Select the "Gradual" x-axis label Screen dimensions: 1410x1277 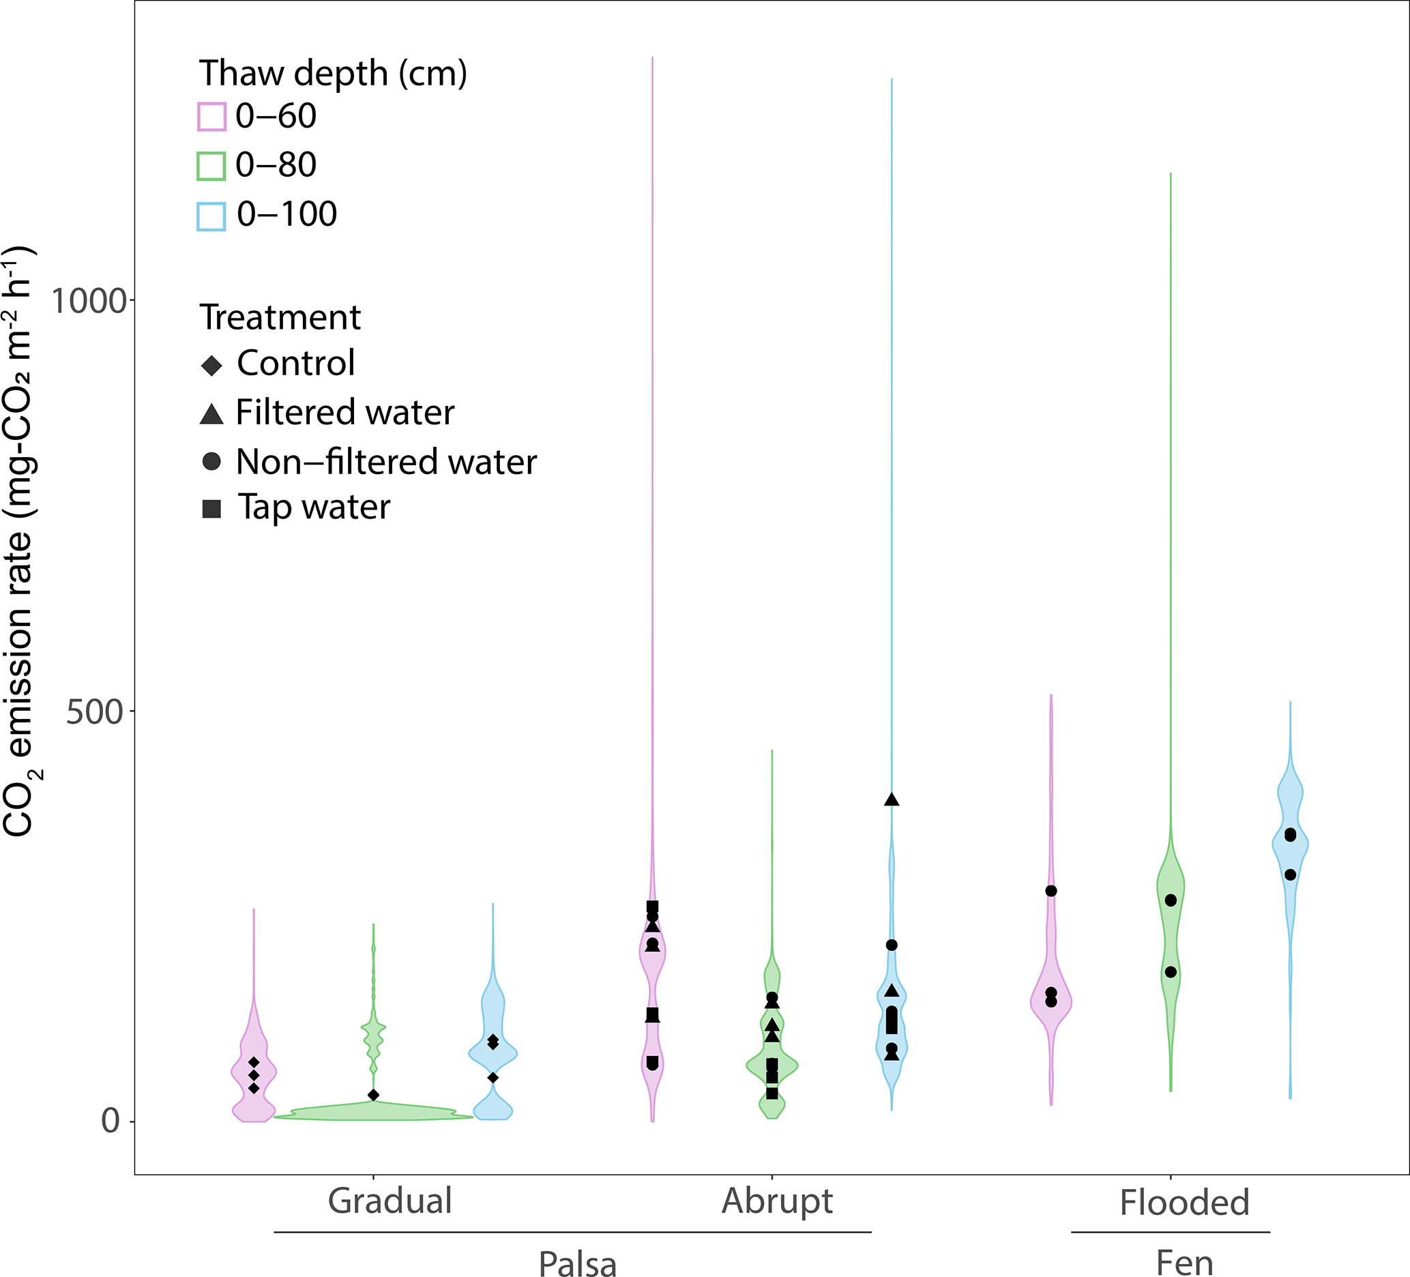390,1201
